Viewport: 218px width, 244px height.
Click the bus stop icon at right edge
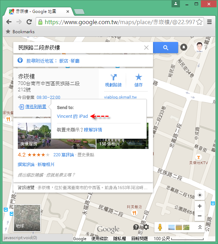coord(213,203)
